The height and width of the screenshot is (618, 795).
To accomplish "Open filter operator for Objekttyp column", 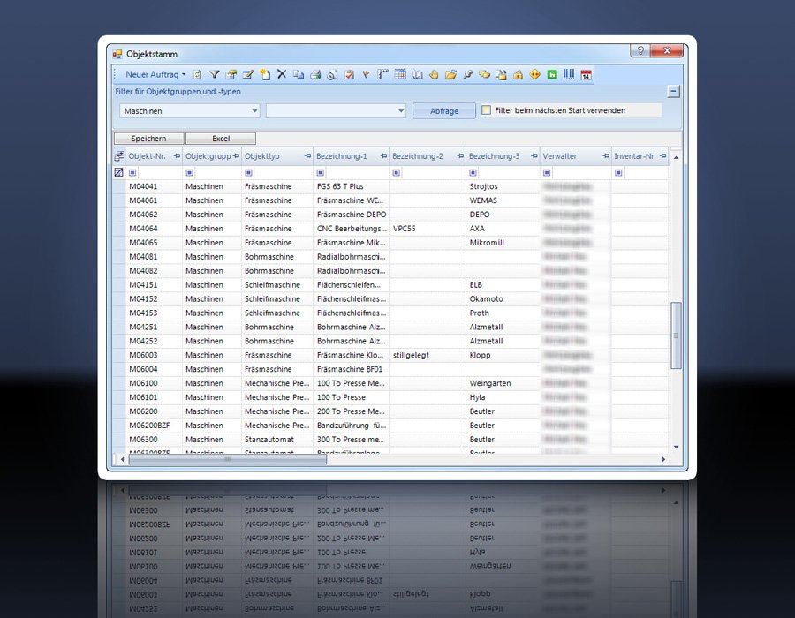I will coord(248,173).
